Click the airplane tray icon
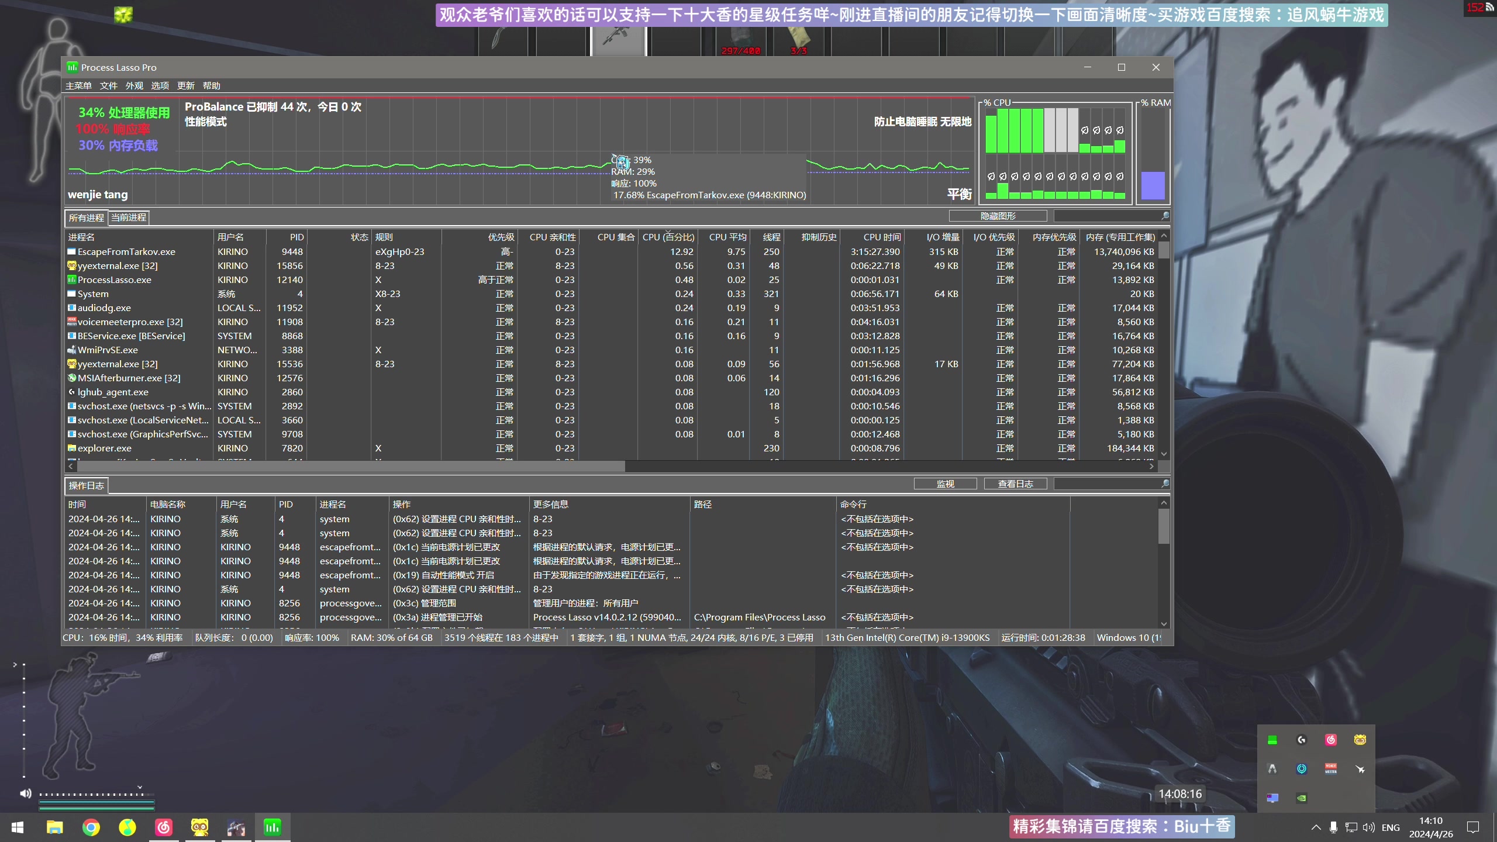 tap(1360, 769)
